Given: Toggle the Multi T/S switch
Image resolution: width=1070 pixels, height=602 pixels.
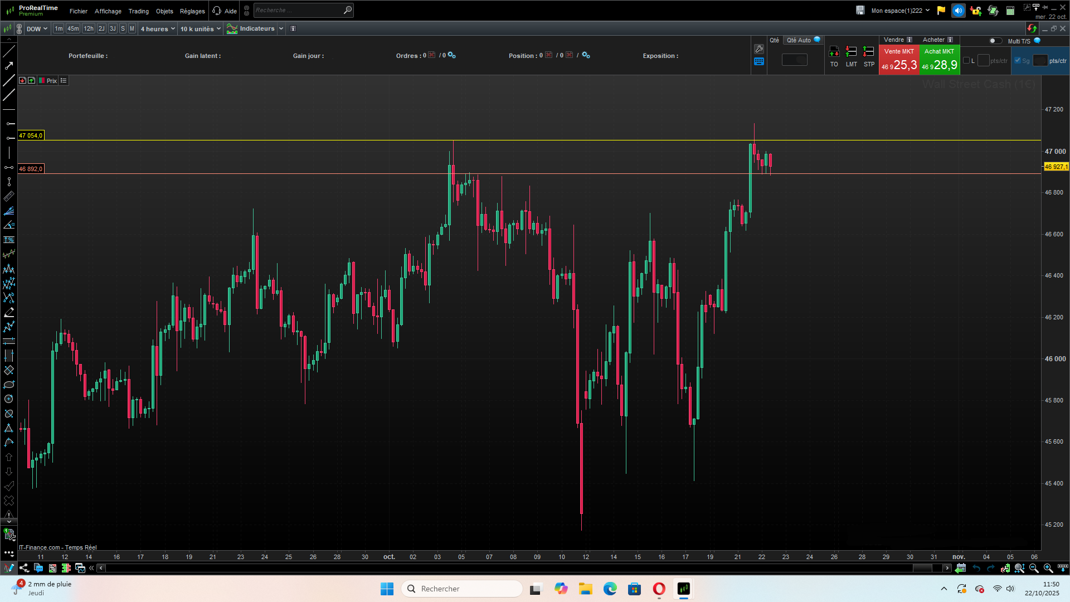Looking at the screenshot, I should click(995, 41).
